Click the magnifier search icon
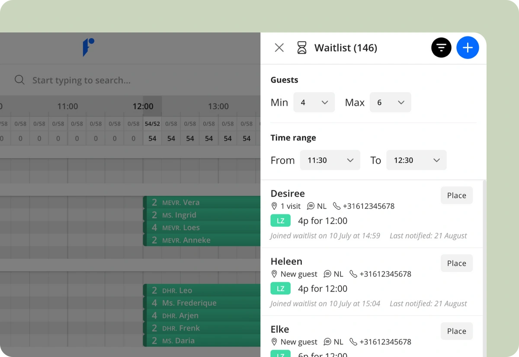Viewport: 519px width, 357px height. tap(19, 80)
